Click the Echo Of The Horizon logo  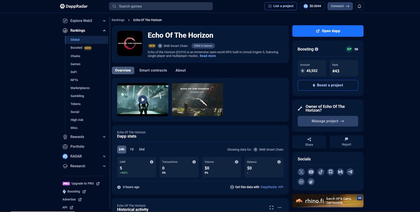pyautogui.click(x=130, y=43)
